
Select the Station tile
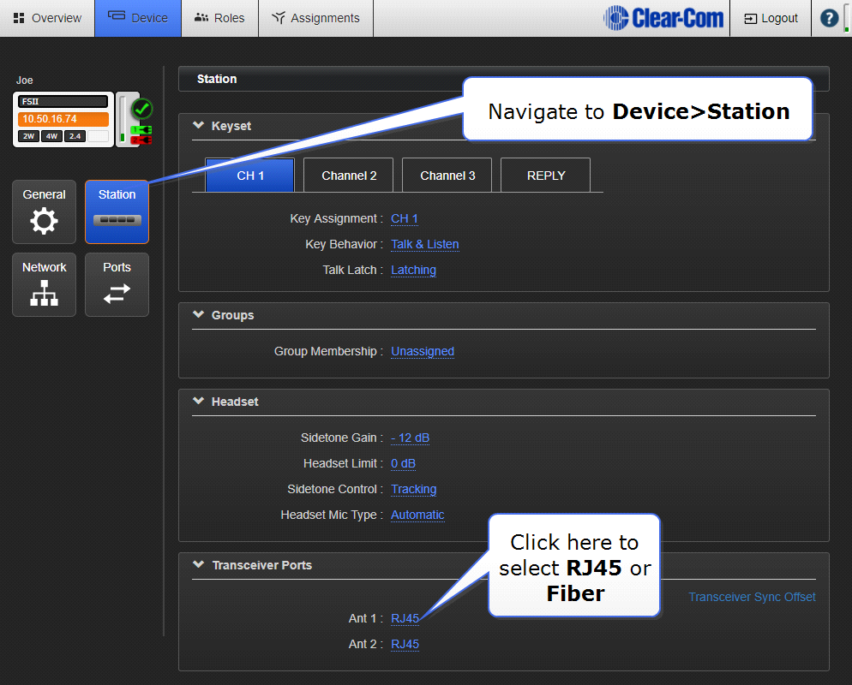pyautogui.click(x=117, y=211)
